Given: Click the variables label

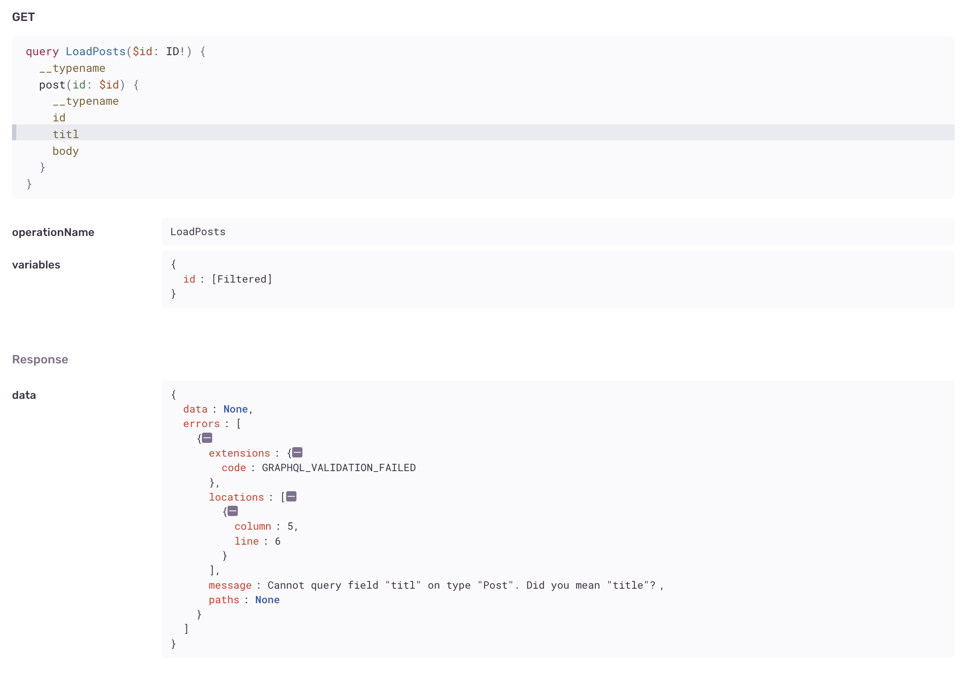Looking at the screenshot, I should [x=36, y=265].
